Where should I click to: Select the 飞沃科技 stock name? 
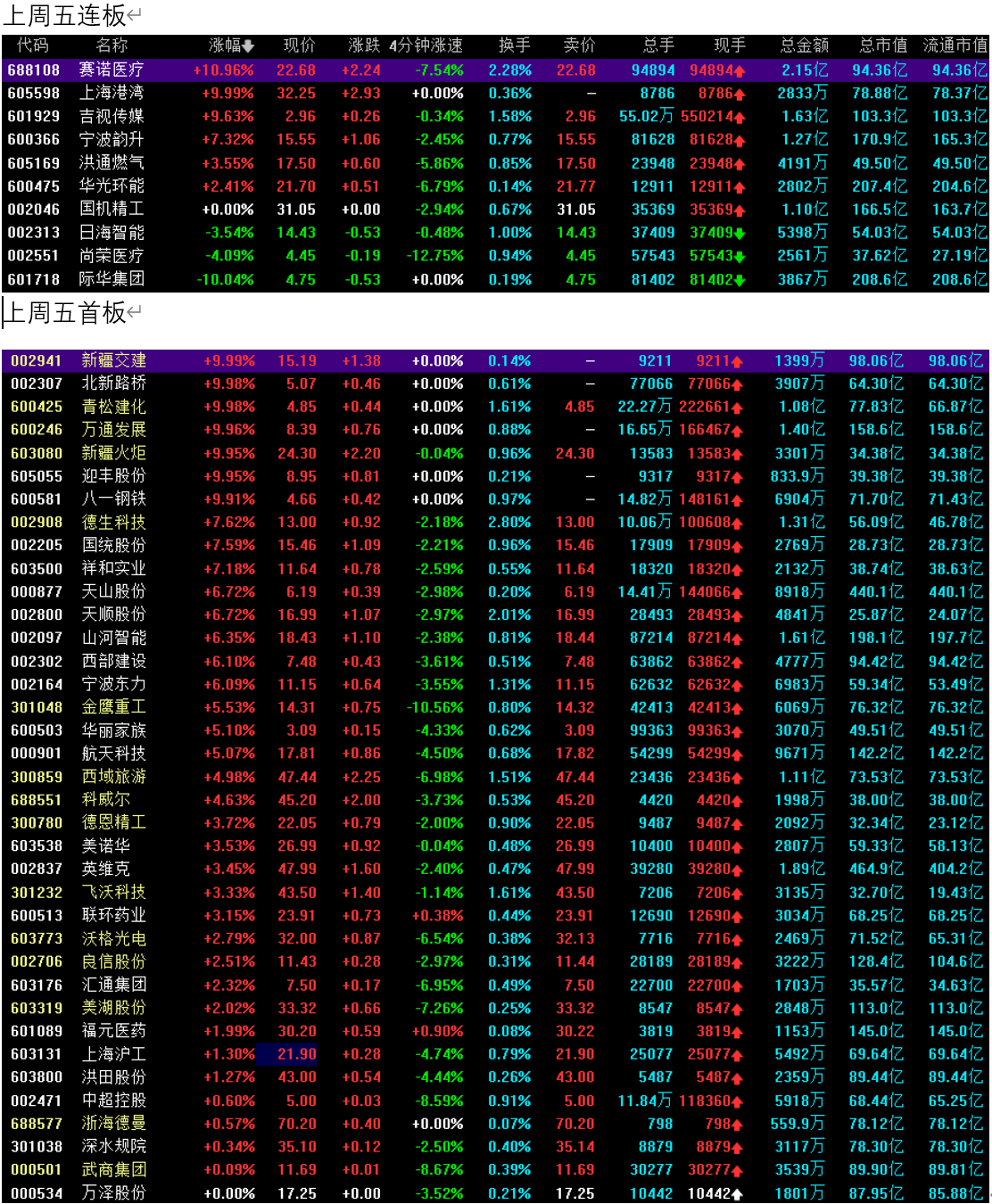(x=114, y=892)
